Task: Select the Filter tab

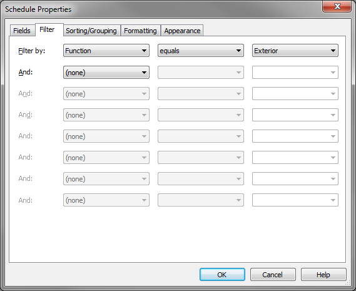Action: [x=47, y=29]
